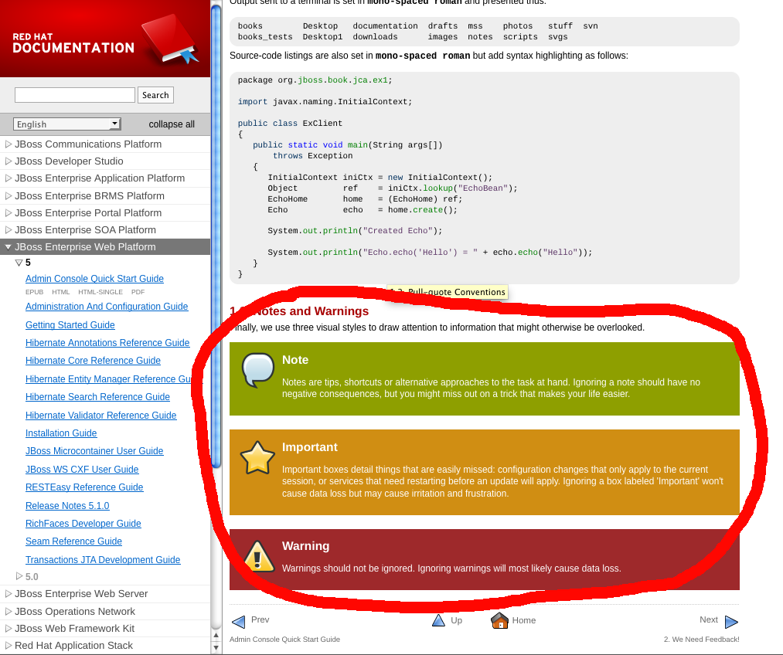Select the PDF format

(x=138, y=292)
